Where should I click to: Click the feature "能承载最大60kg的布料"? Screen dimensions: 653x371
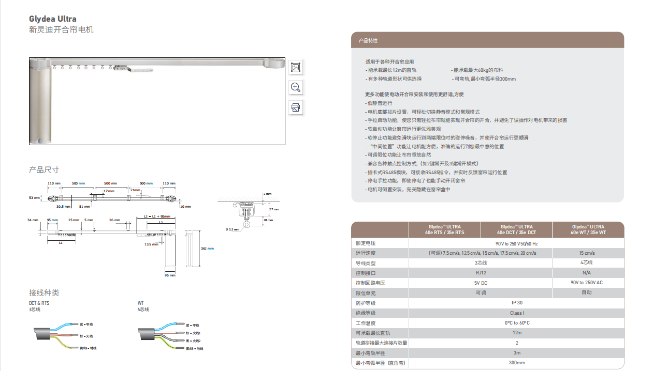477,70
